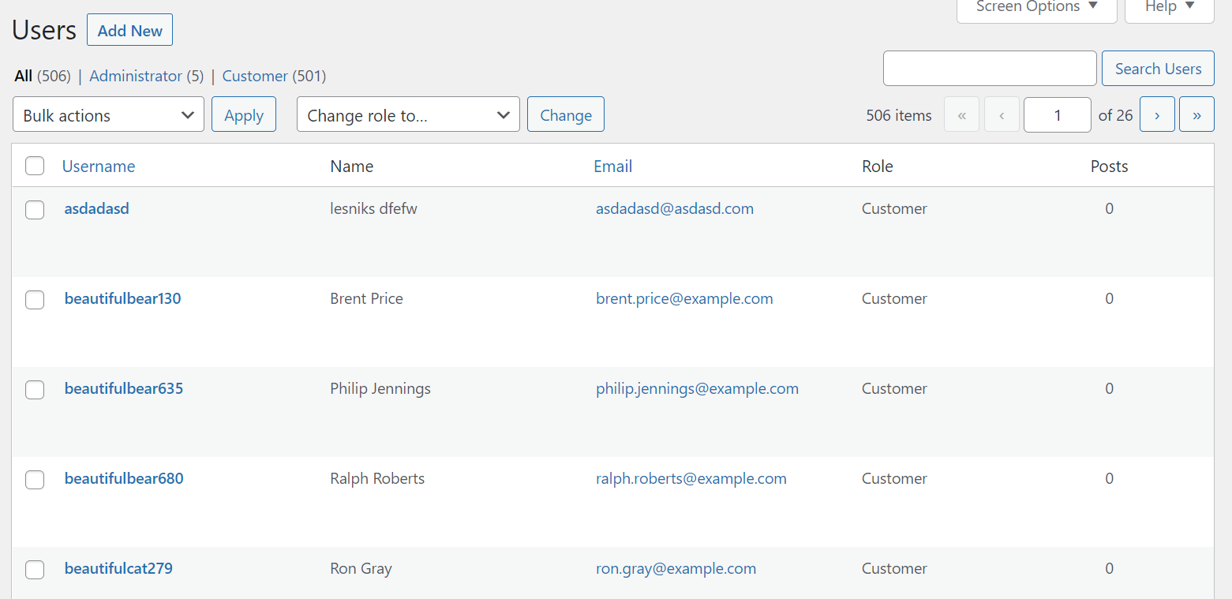Open the beautifulbear680 user profile
Viewport: 1232px width, 599px height.
click(x=124, y=479)
